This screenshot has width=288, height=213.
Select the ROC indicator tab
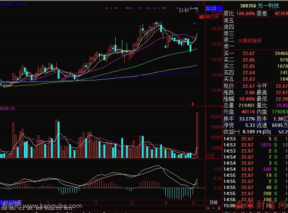(30, 209)
